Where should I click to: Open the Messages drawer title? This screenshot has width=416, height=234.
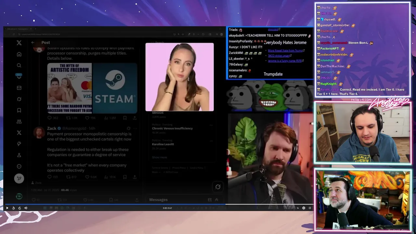tap(158, 200)
